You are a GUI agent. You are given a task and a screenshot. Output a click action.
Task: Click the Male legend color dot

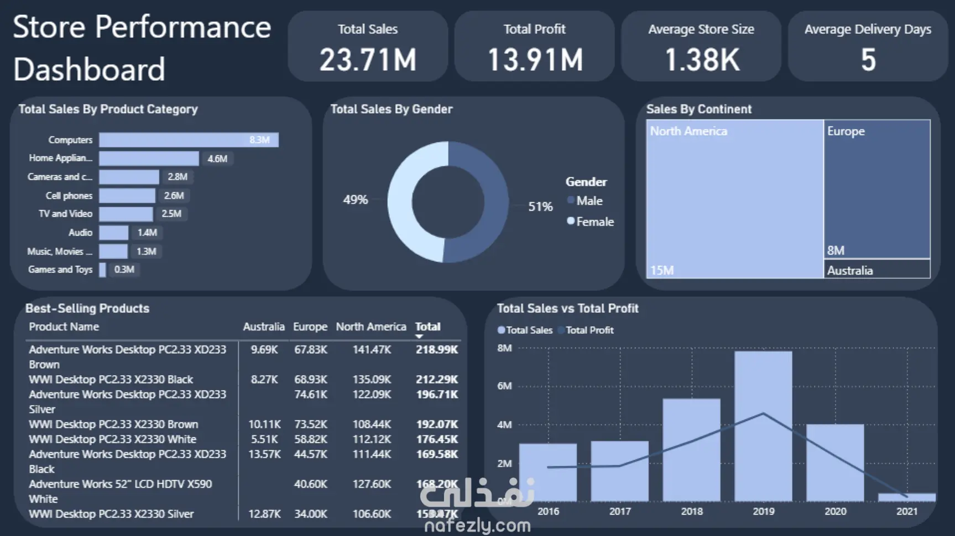(x=571, y=201)
